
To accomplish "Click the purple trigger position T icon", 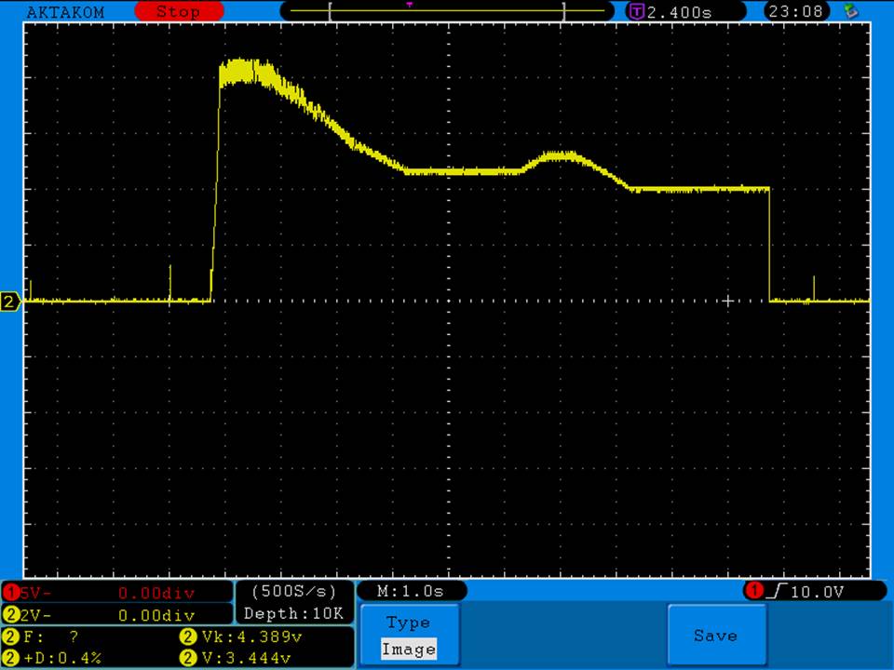I will (637, 12).
